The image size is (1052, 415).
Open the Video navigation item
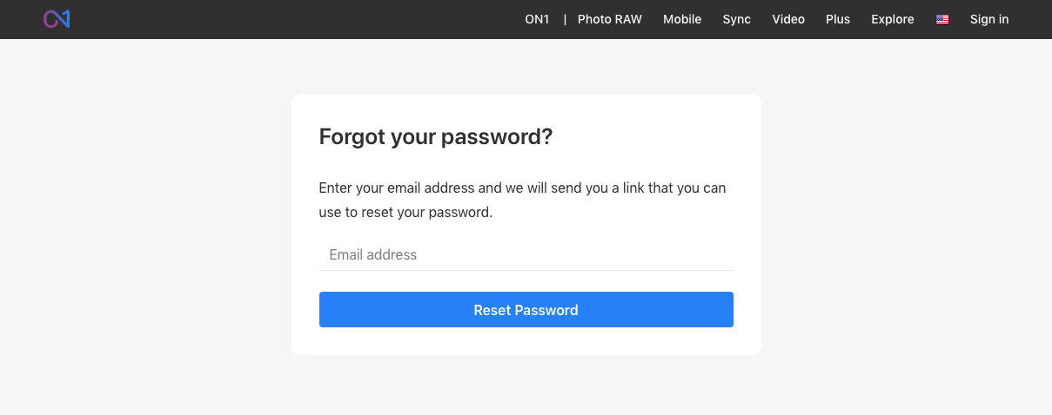click(788, 19)
